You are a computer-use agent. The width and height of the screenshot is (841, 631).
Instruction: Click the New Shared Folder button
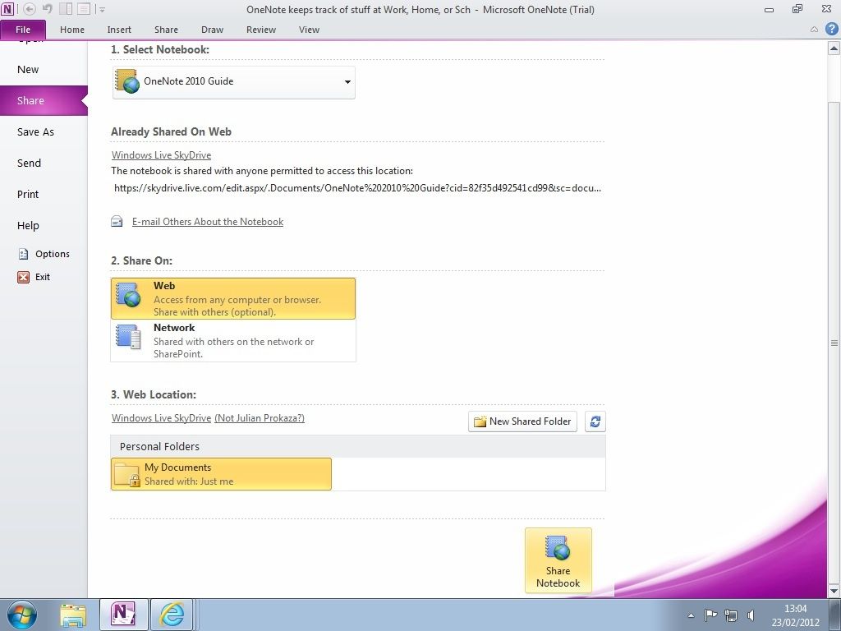click(x=523, y=421)
